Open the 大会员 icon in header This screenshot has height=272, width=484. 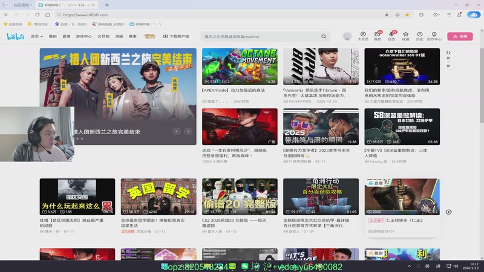pos(362,36)
